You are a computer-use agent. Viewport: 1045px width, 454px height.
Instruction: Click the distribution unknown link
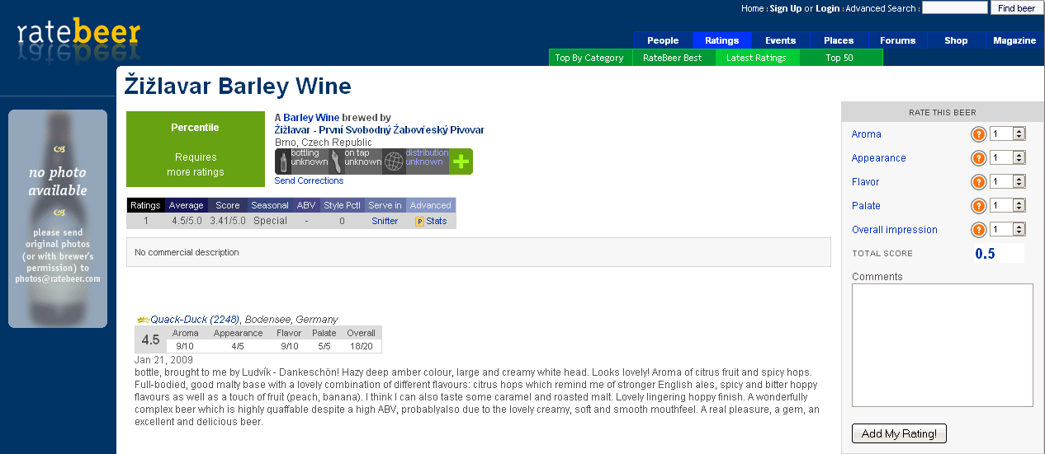(427, 157)
